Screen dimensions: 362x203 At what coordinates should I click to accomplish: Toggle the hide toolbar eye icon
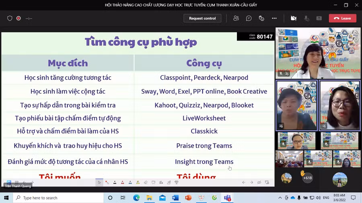259,182
